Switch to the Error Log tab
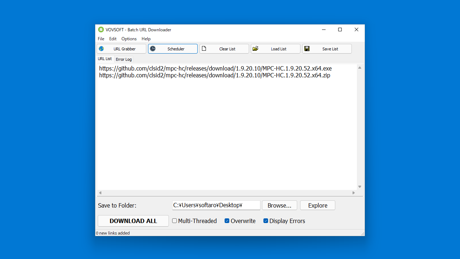The image size is (460, 259). [x=124, y=59]
